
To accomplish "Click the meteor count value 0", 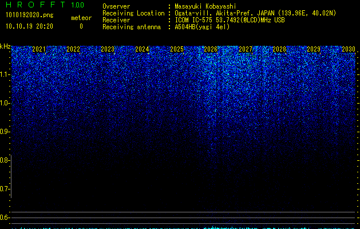I will (81, 26).
